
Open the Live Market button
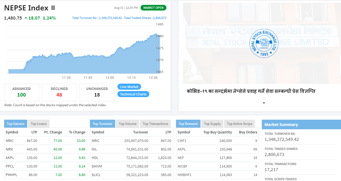pos(129,87)
